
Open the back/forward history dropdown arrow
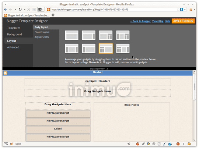[15, 10]
